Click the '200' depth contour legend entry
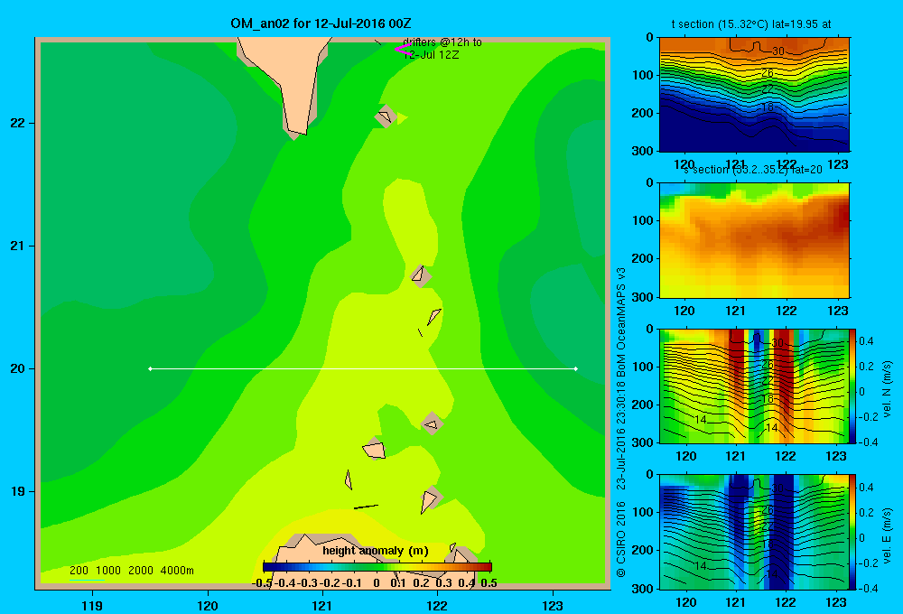The width and height of the screenshot is (903, 614). click(79, 571)
